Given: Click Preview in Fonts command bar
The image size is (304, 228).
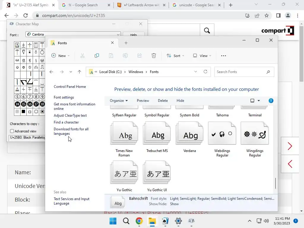Looking at the screenshot, I should (x=143, y=101).
